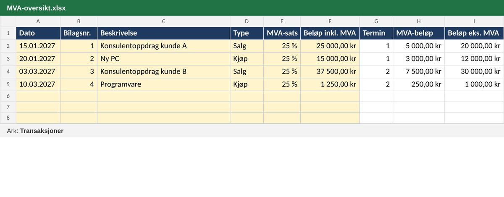
Task: Click empty Dato cell in row 6
Action: (38, 96)
